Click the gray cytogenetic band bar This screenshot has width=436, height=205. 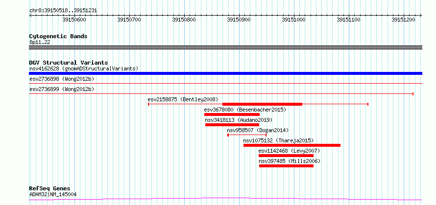[x=225, y=47]
